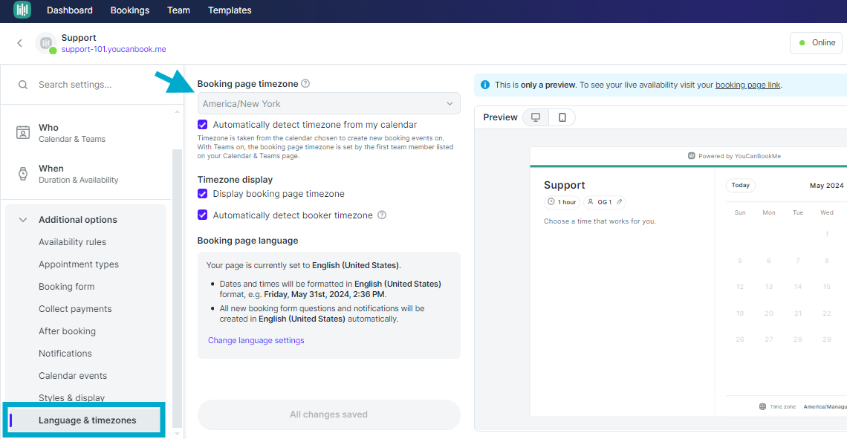The height and width of the screenshot is (439, 847).
Task: Click the search magnifier icon
Action: [x=23, y=85]
